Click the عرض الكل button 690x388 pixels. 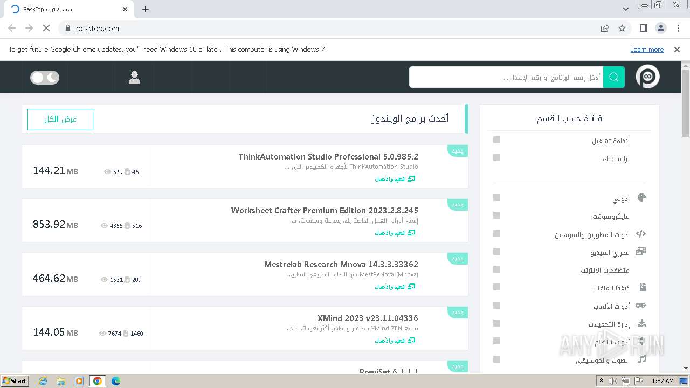pos(60,120)
